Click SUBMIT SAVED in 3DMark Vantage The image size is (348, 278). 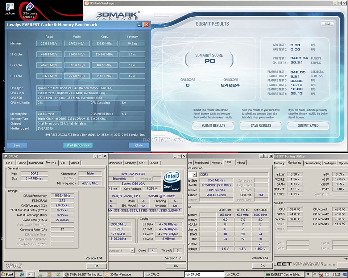click(308, 126)
